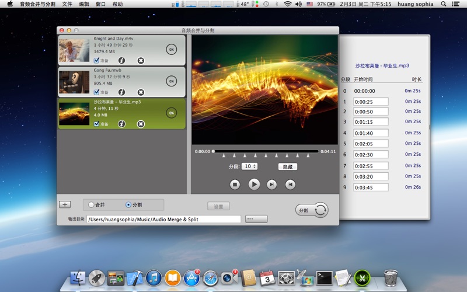Open Launchpad rocket icon in the Dock
The height and width of the screenshot is (292, 467).
click(x=97, y=278)
